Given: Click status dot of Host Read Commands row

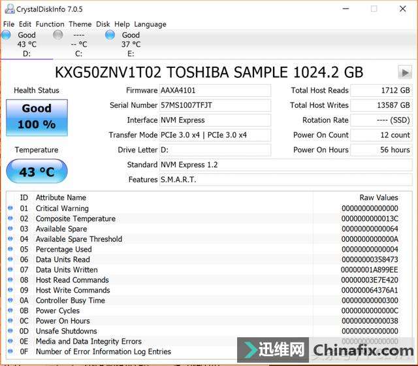Looking at the screenshot, I should coord(10,280).
